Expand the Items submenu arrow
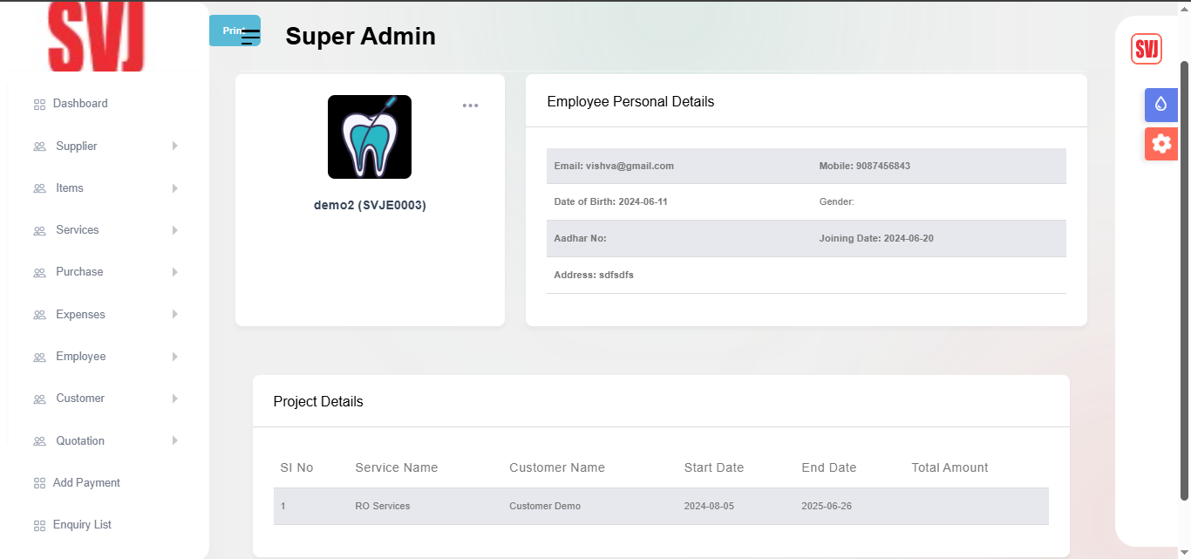 coord(174,188)
